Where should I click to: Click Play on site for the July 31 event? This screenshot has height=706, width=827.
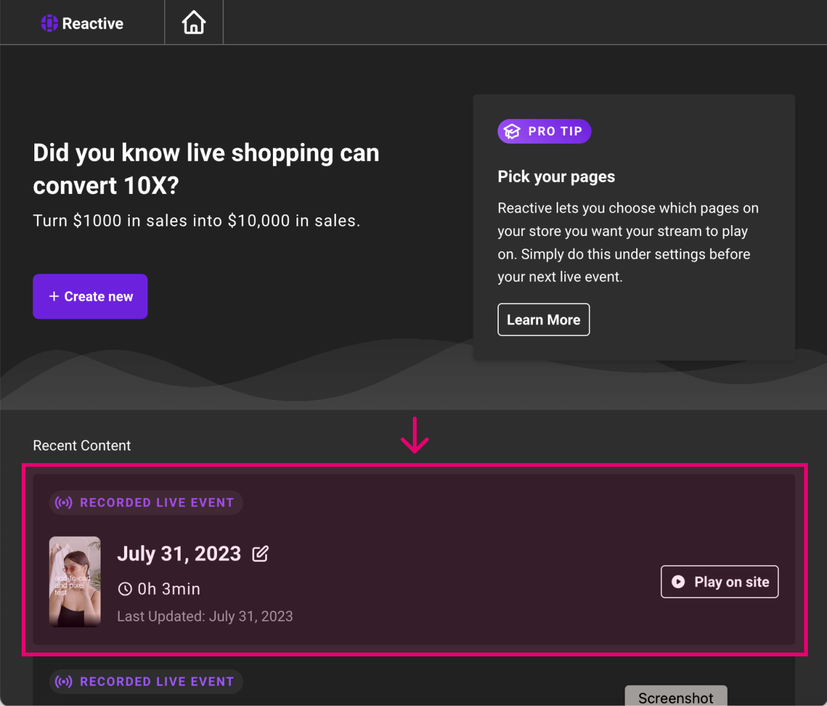[x=719, y=581]
